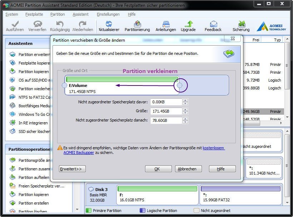Screen dimensions: 293x217
Task: Click the Partition erstellen operation icon
Action: click(13, 203)
